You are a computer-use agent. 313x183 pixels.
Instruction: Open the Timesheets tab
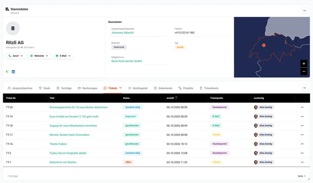click(x=209, y=88)
